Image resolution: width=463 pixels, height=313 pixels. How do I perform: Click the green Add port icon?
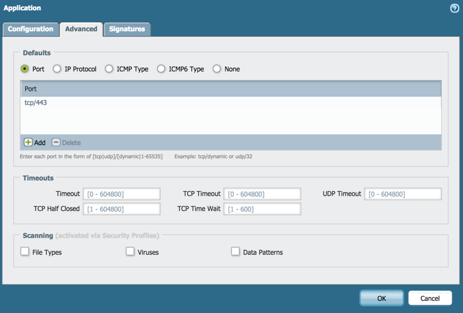pyautogui.click(x=28, y=143)
